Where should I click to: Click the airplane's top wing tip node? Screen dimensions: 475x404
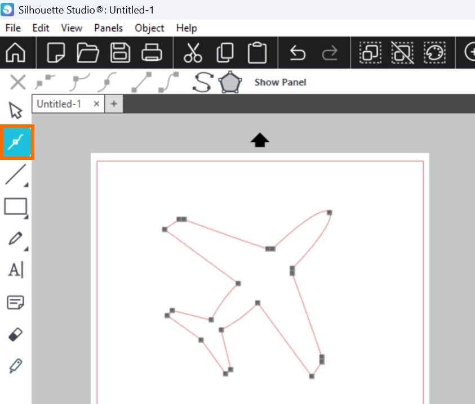pyautogui.click(x=330, y=213)
